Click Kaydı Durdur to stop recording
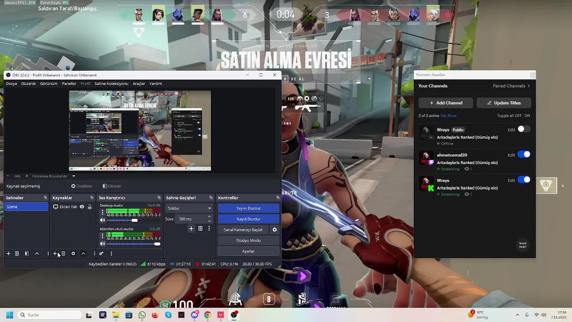Viewport: 572px width, 322px height. pyautogui.click(x=248, y=219)
